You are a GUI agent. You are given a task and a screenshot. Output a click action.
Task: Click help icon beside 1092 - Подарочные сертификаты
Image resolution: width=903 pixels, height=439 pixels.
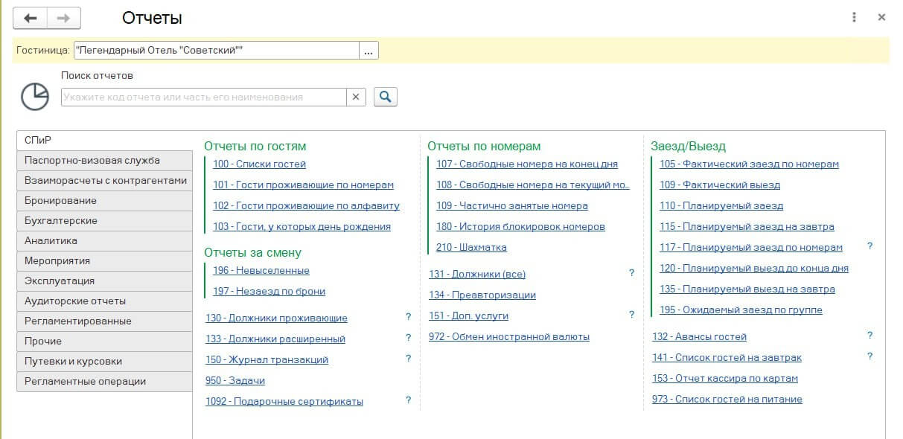click(408, 401)
